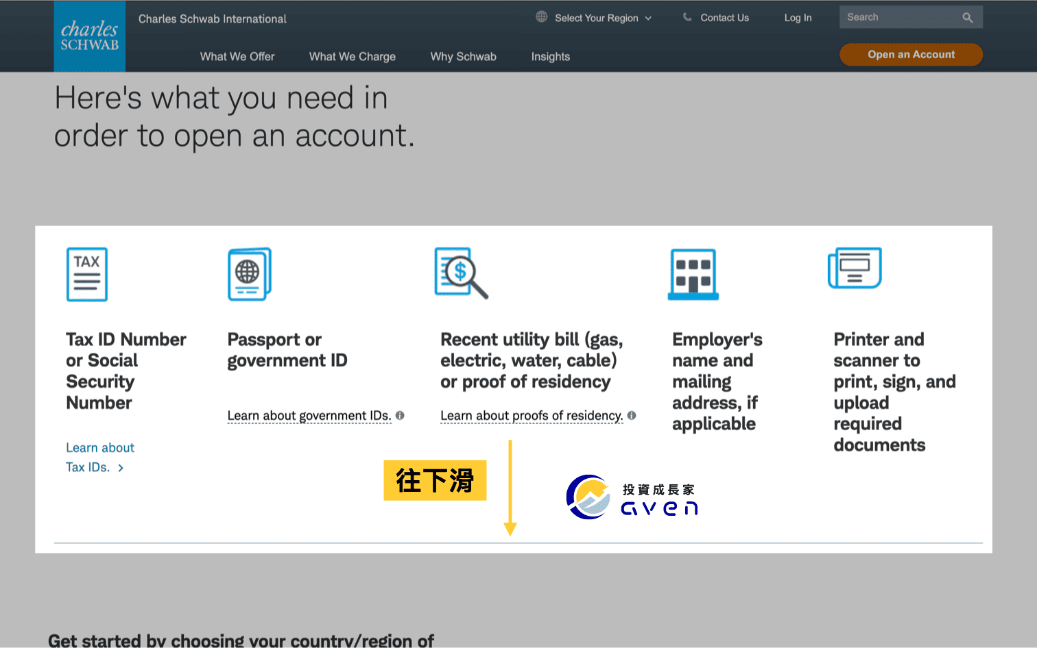Click info icon after government IDs link
This screenshot has height=648, width=1037.
[x=400, y=415]
